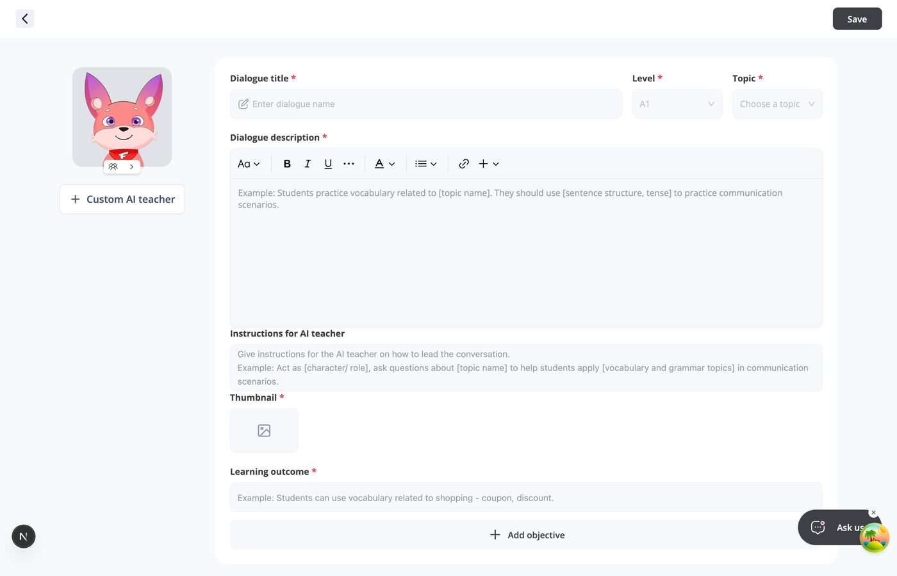Open the text color dropdown

tap(384, 164)
